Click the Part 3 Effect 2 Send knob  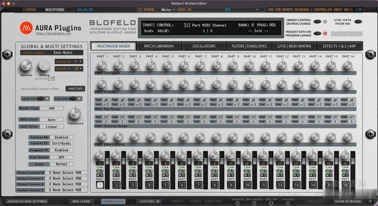tap(135, 137)
